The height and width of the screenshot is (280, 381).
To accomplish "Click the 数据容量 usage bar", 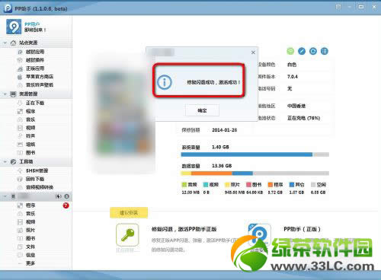I will [255, 173].
